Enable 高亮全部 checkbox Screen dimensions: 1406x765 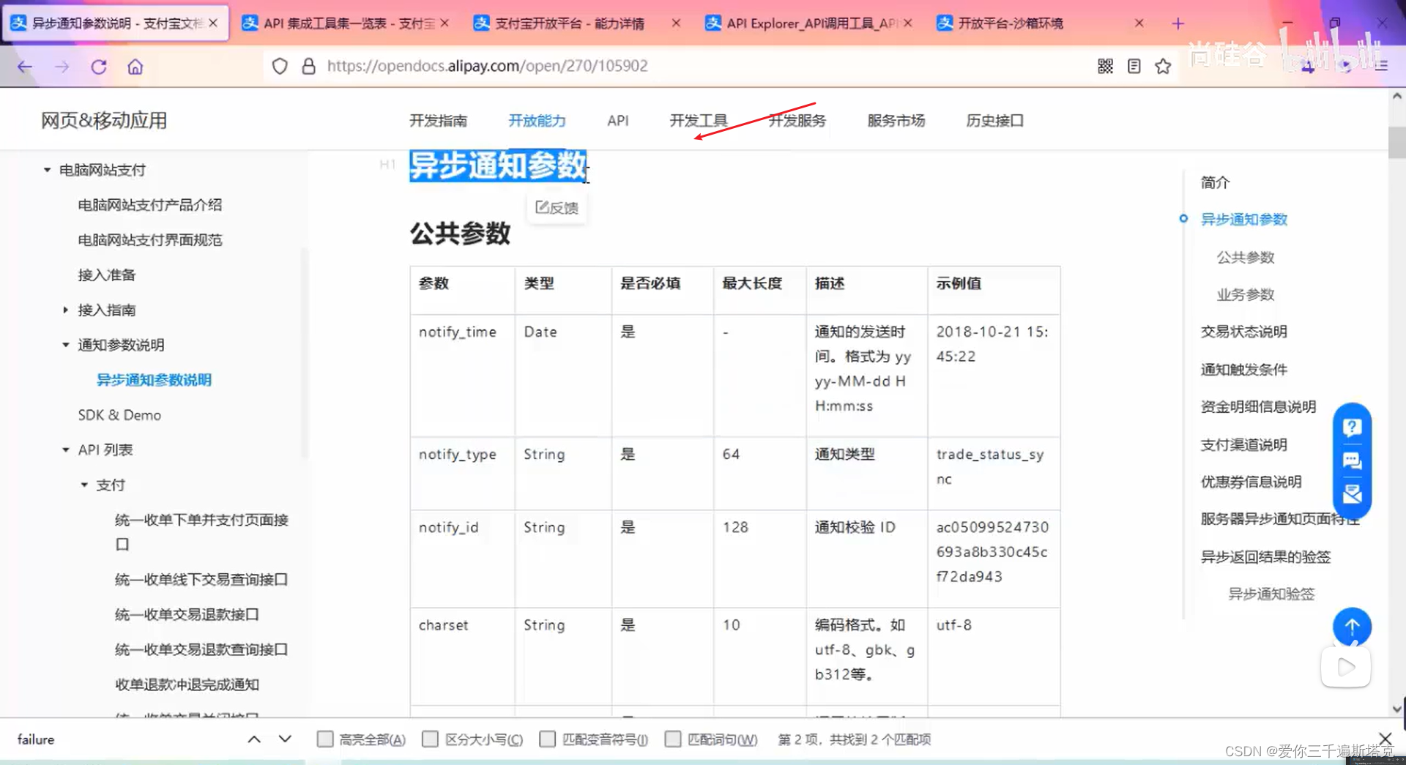(x=325, y=739)
